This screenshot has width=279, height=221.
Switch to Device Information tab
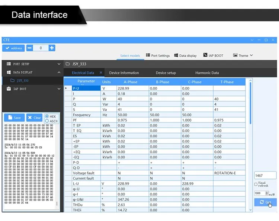click(x=124, y=73)
